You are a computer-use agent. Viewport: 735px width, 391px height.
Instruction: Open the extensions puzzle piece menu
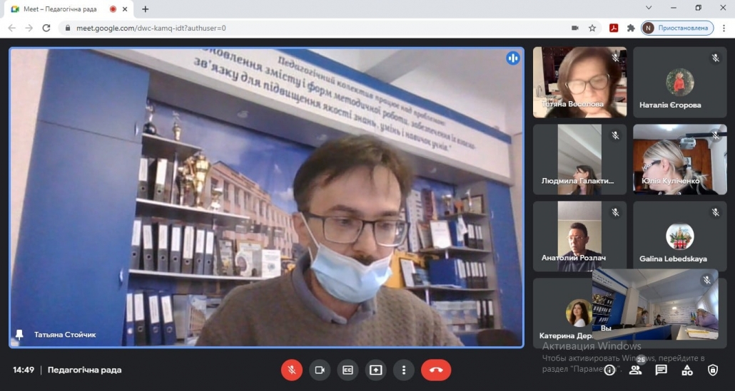[631, 28]
